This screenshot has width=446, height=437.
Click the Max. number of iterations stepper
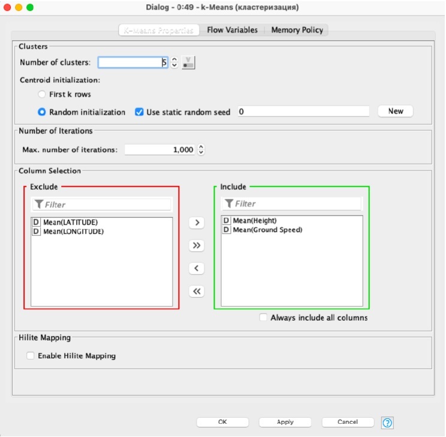pos(201,150)
